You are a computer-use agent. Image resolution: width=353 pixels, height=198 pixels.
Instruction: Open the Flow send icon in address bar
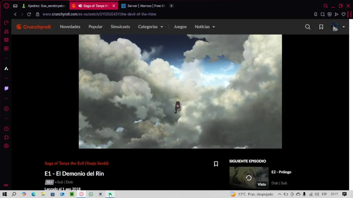(337, 14)
